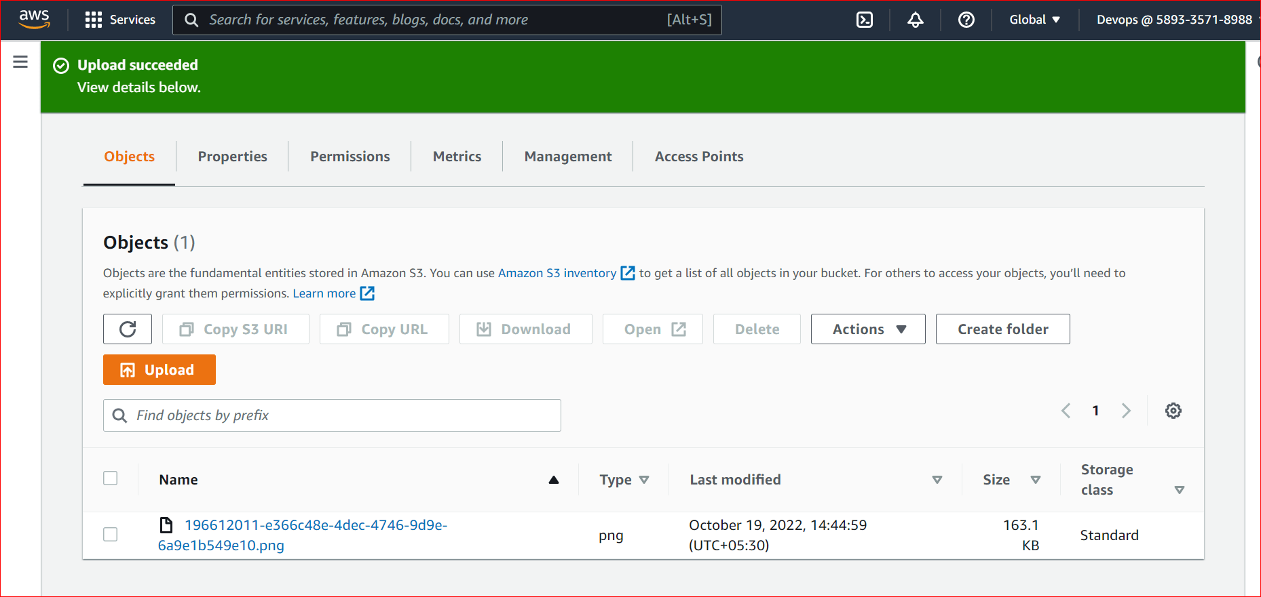Tick the checkbox for the png object
The width and height of the screenshot is (1261, 597).
pyautogui.click(x=111, y=535)
